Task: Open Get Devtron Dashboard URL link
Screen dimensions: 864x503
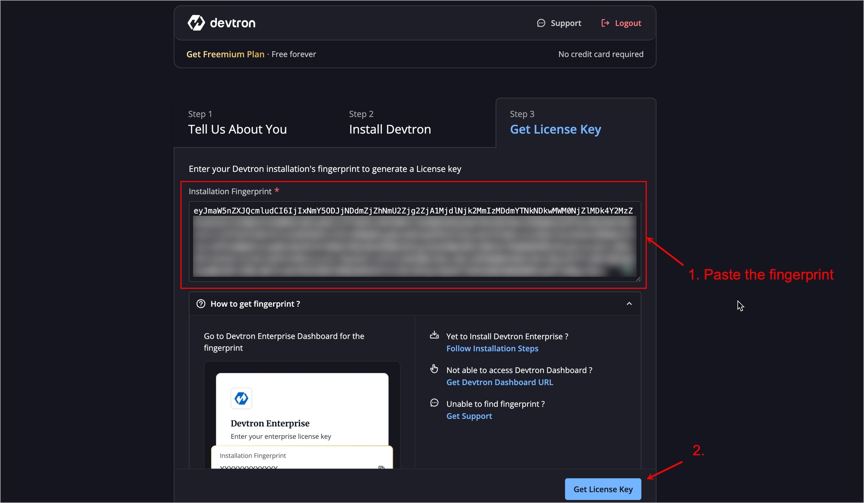Action: tap(499, 382)
